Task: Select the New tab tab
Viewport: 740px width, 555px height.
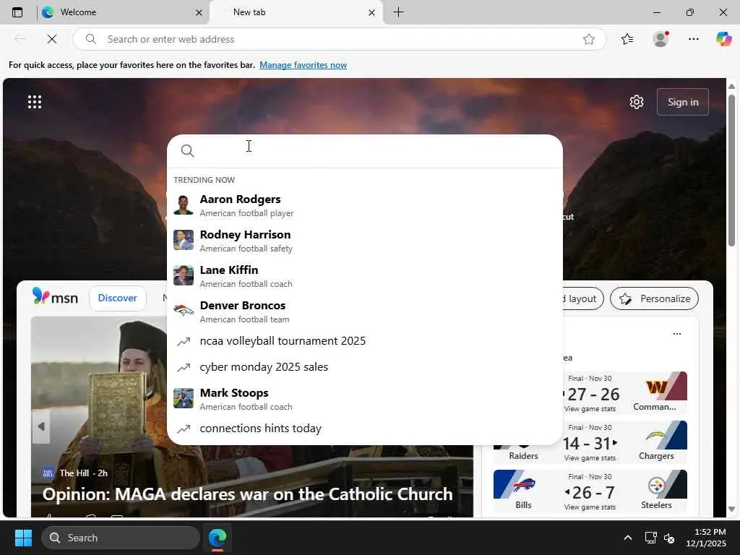Action: coord(296,12)
